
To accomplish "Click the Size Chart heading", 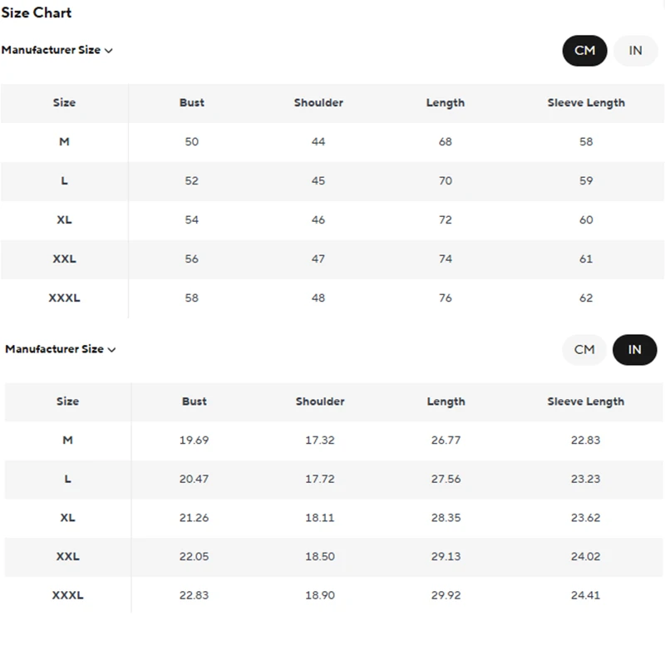I will point(37,12).
